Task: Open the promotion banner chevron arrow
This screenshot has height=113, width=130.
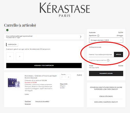Action: 81,37
